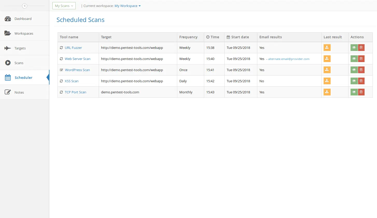Collapse the left sidebar panel
377x218 pixels.
pos(24,6)
